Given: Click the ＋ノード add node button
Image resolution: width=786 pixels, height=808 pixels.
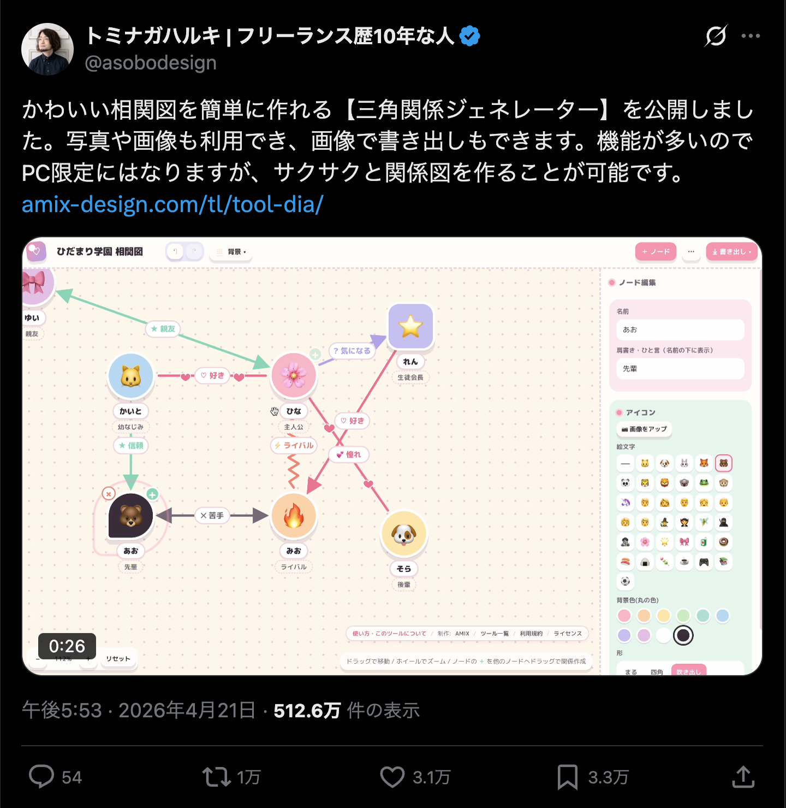Looking at the screenshot, I should click(x=656, y=252).
